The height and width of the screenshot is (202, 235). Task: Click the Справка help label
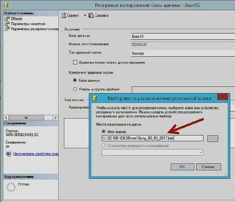click(102, 15)
